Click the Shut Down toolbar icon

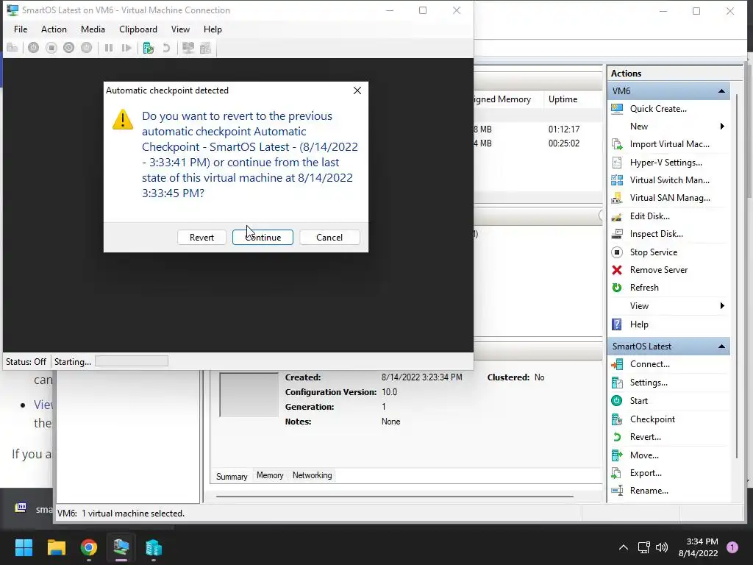point(68,48)
